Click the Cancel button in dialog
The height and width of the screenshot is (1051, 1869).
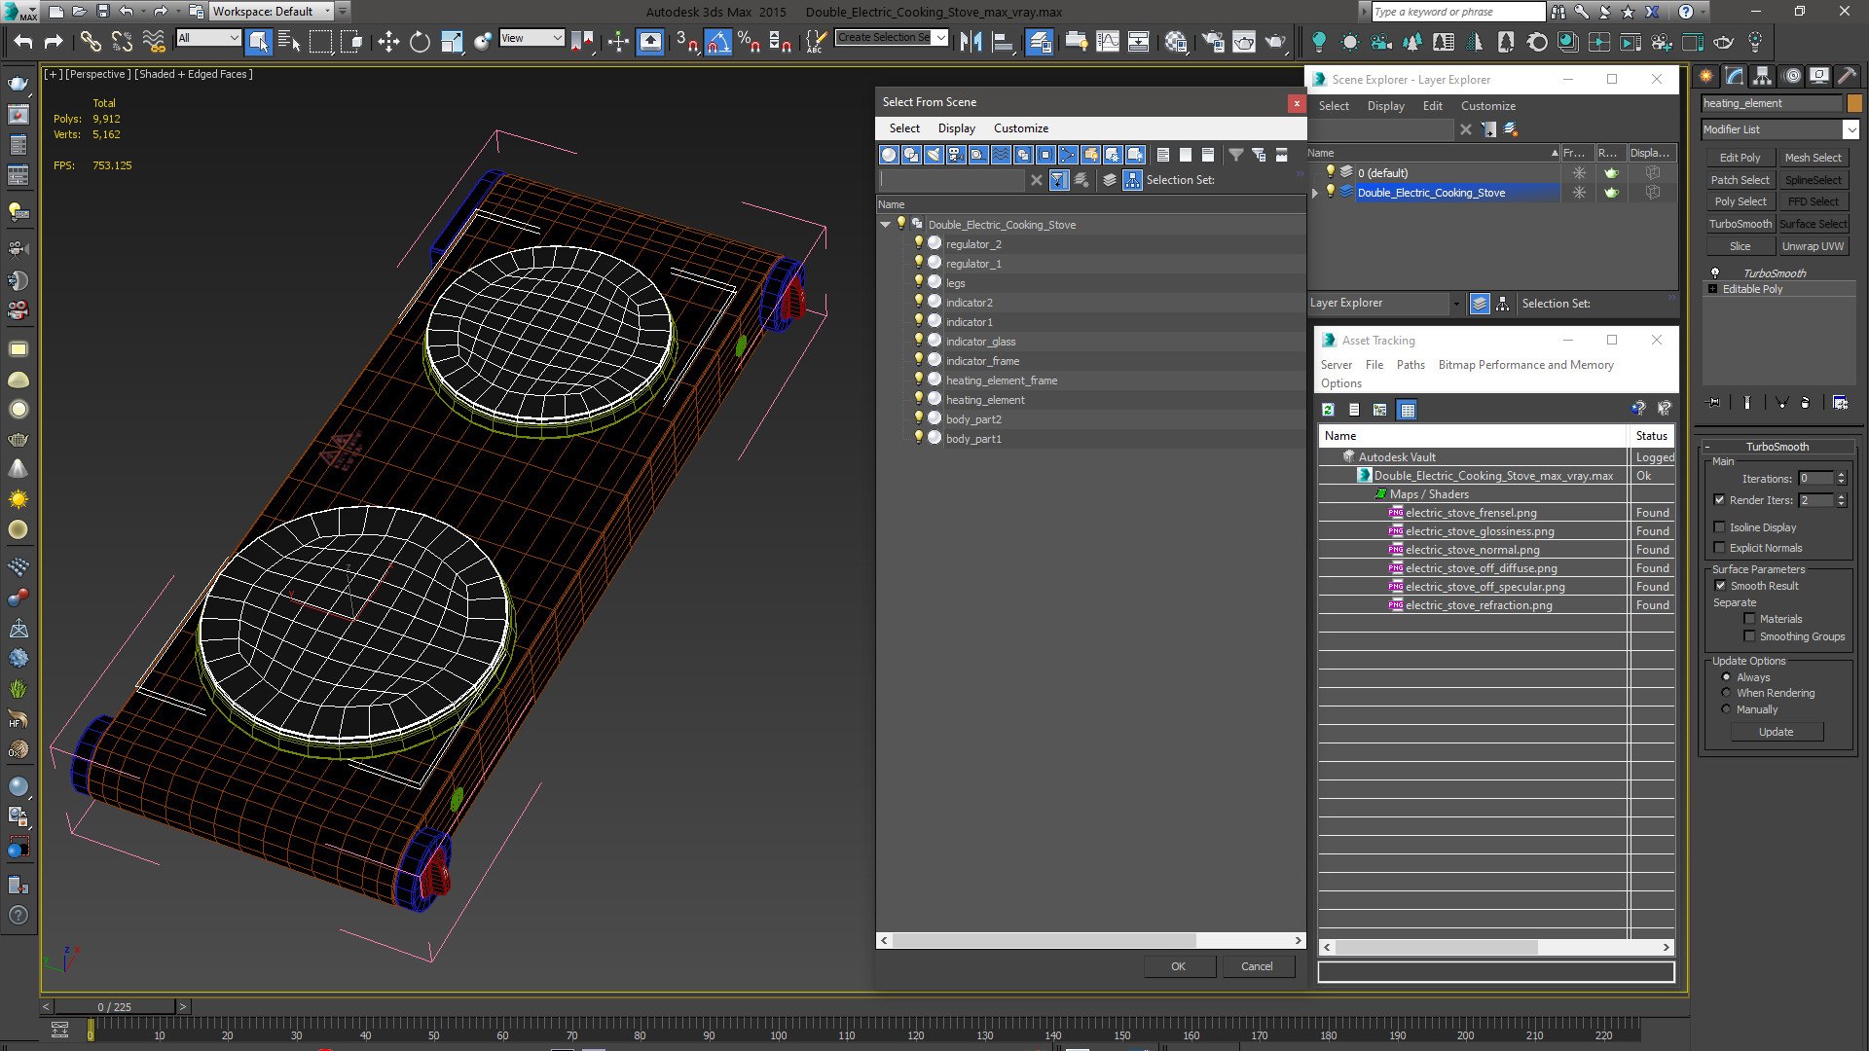(x=1256, y=966)
